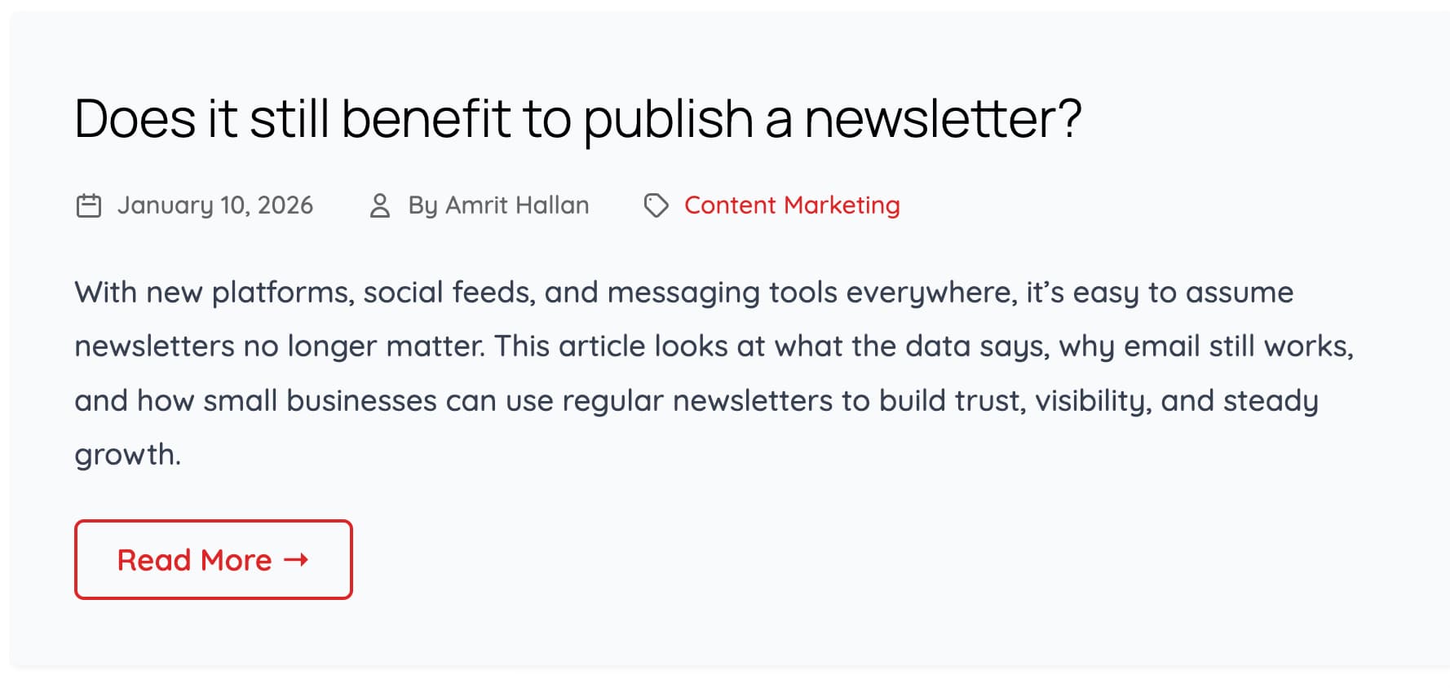Viewport: 1450px width, 688px height.
Task: Click the word "newsletter?" in the headline
Action: [943, 119]
